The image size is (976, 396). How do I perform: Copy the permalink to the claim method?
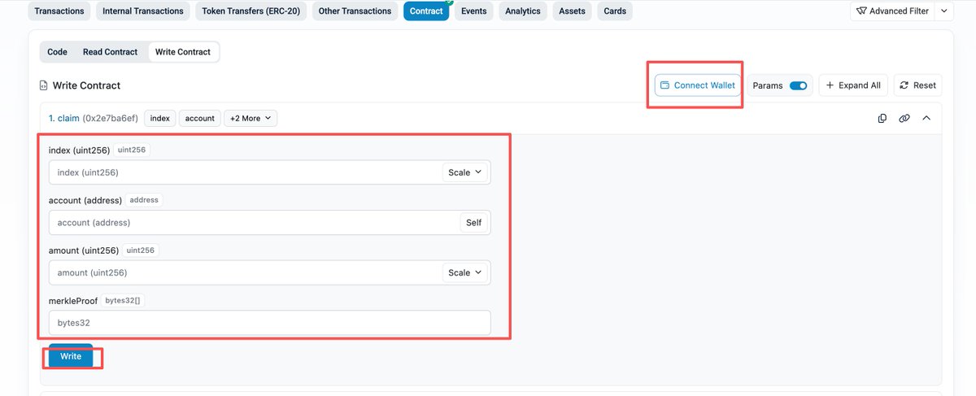(x=904, y=118)
